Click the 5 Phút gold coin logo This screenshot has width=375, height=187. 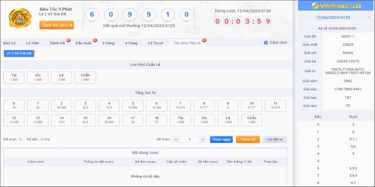[x=20, y=17]
